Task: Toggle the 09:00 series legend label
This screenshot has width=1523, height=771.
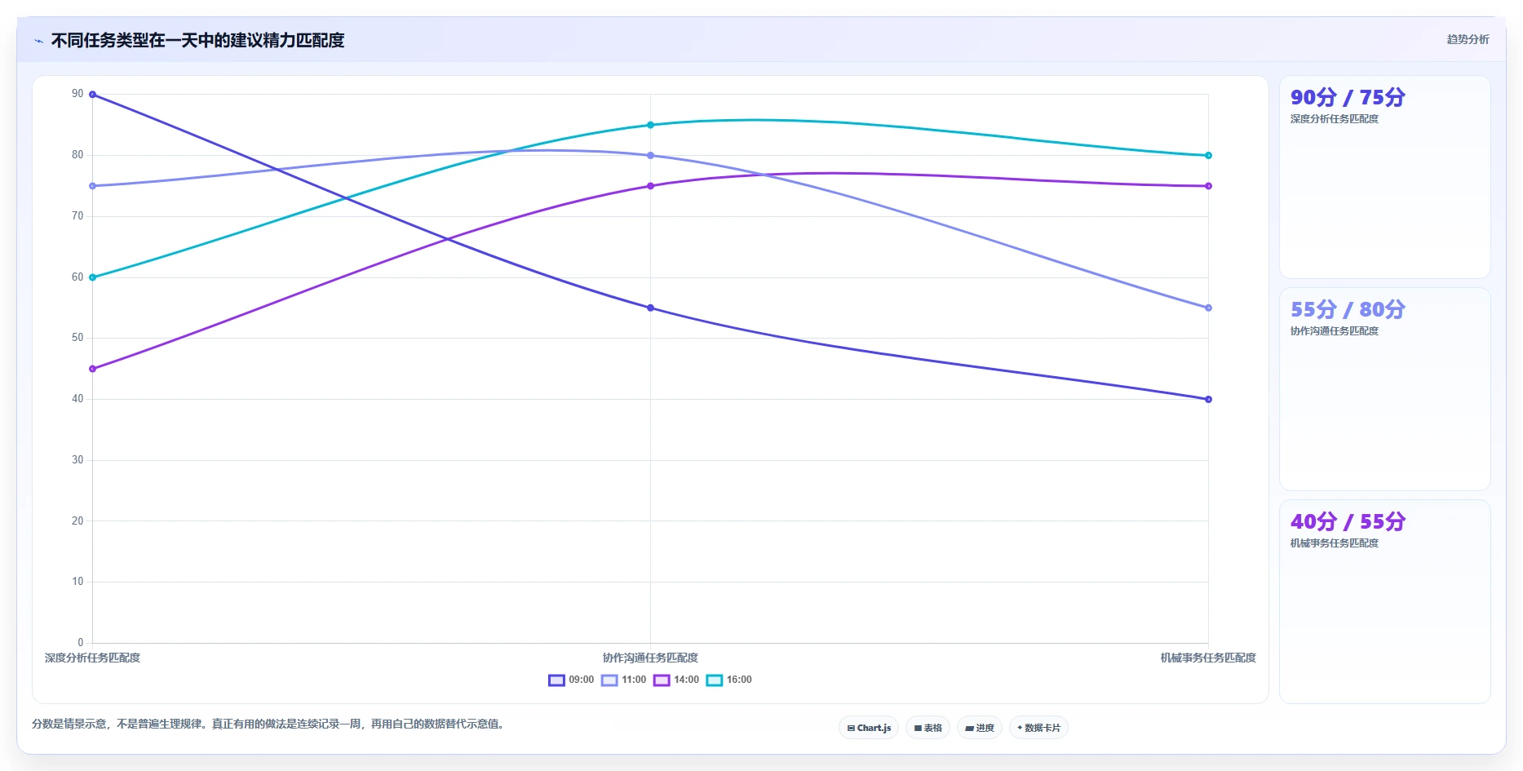Action: [x=581, y=680]
